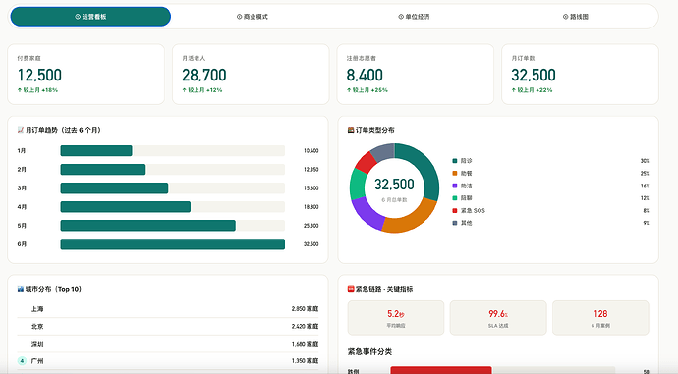678x374 pixels.
Task: Click the 10,400 January value
Action: tap(311, 151)
